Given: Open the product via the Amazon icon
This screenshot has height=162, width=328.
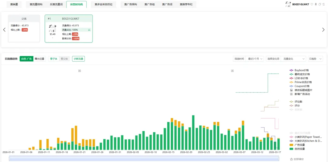Looking at the screenshot, I should point(316,4).
